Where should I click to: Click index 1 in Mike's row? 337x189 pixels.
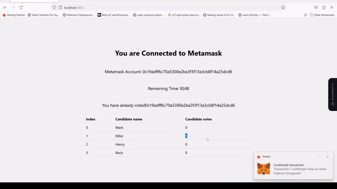[87, 136]
